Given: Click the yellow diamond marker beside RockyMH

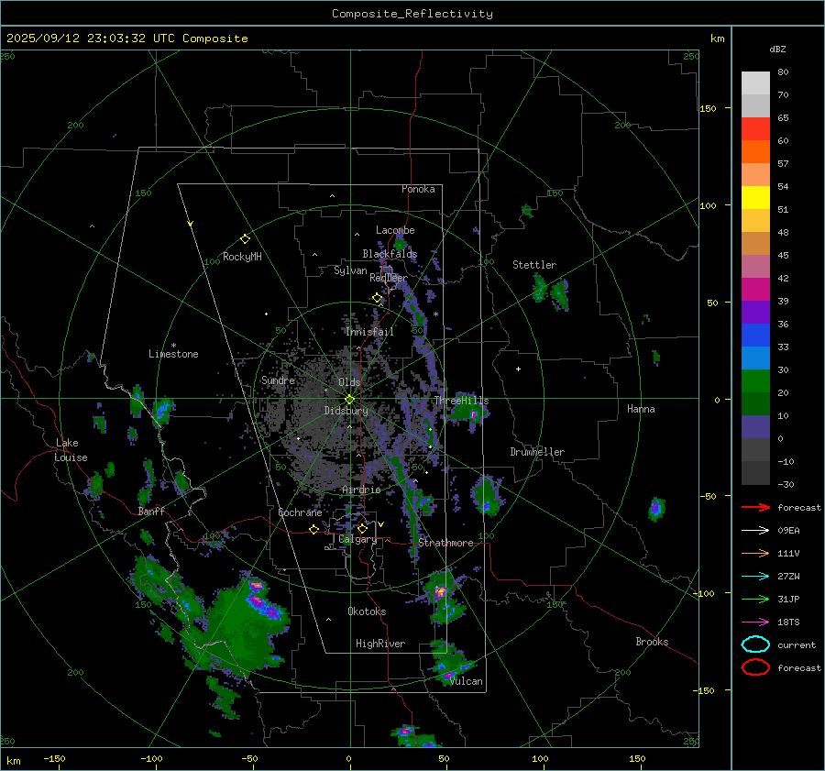Looking at the screenshot, I should [x=245, y=239].
